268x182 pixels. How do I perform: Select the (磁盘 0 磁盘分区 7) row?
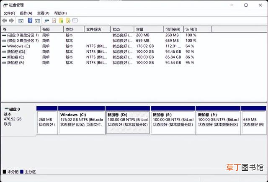[106, 41]
